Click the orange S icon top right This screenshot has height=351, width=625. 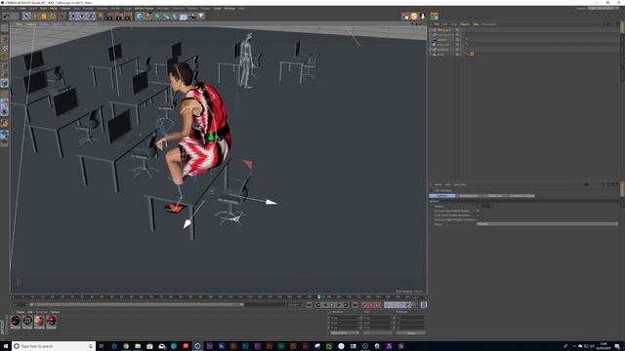point(414,16)
